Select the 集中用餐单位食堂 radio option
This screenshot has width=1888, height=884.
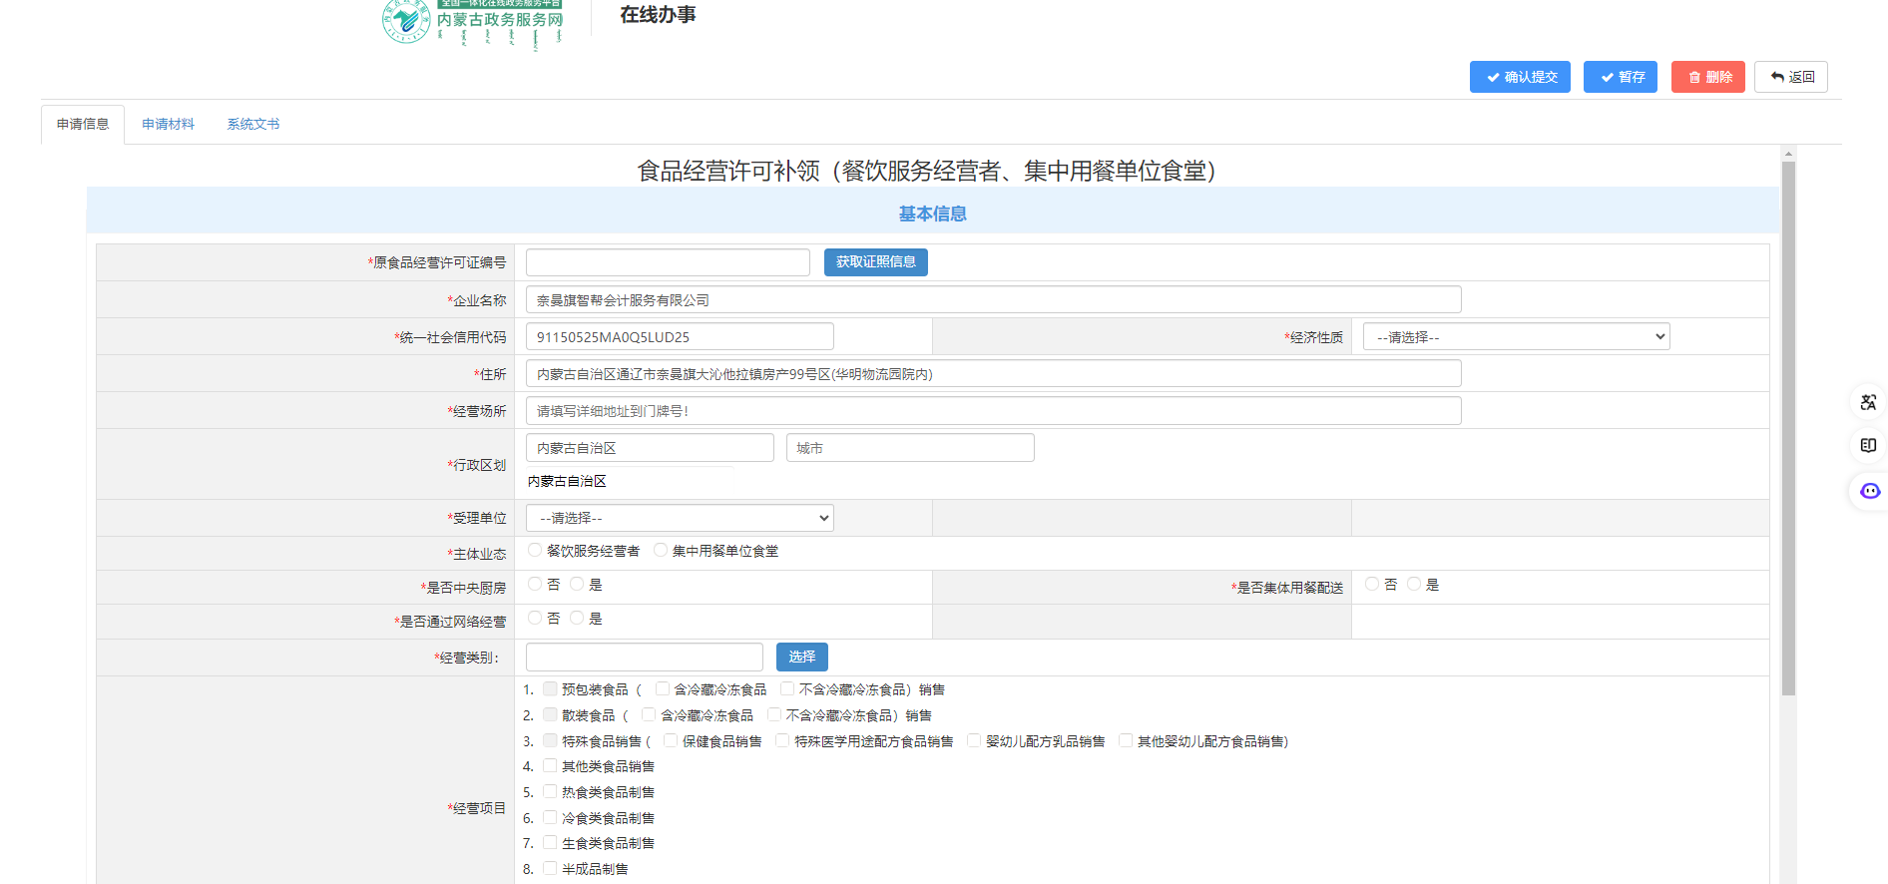pos(661,551)
